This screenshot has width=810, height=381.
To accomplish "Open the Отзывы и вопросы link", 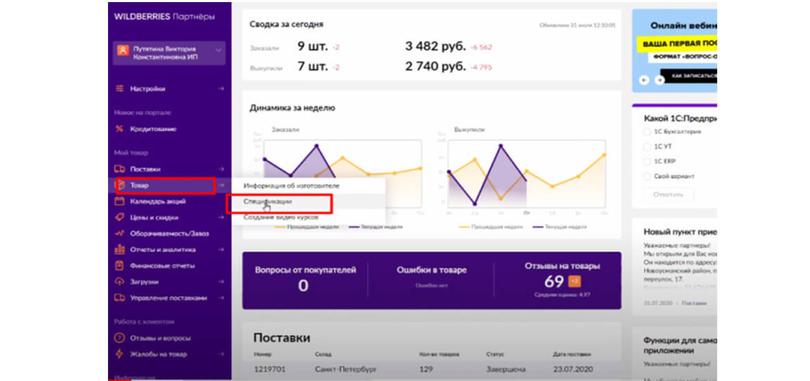I will pyautogui.click(x=160, y=338).
